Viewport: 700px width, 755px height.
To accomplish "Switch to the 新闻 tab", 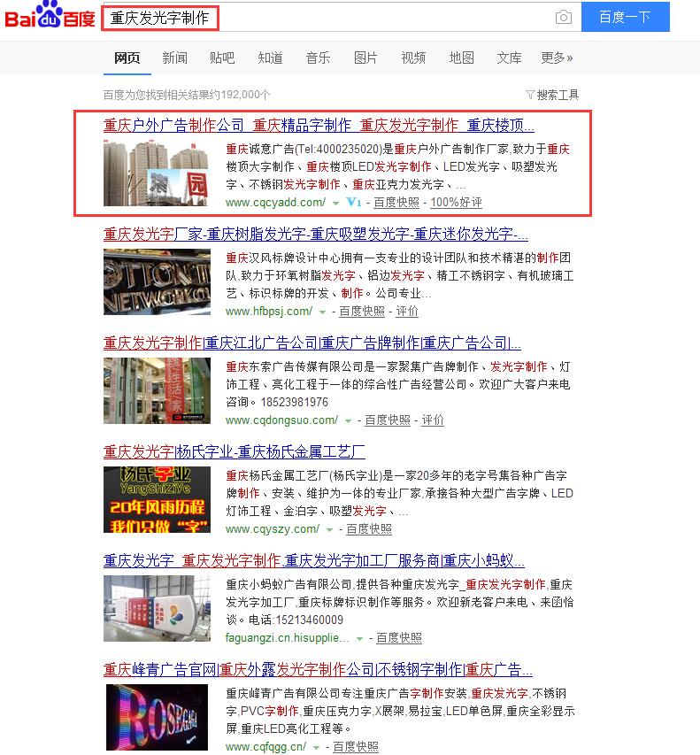I will tap(174, 58).
